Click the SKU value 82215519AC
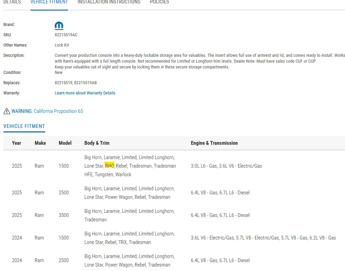 (x=66, y=35)
